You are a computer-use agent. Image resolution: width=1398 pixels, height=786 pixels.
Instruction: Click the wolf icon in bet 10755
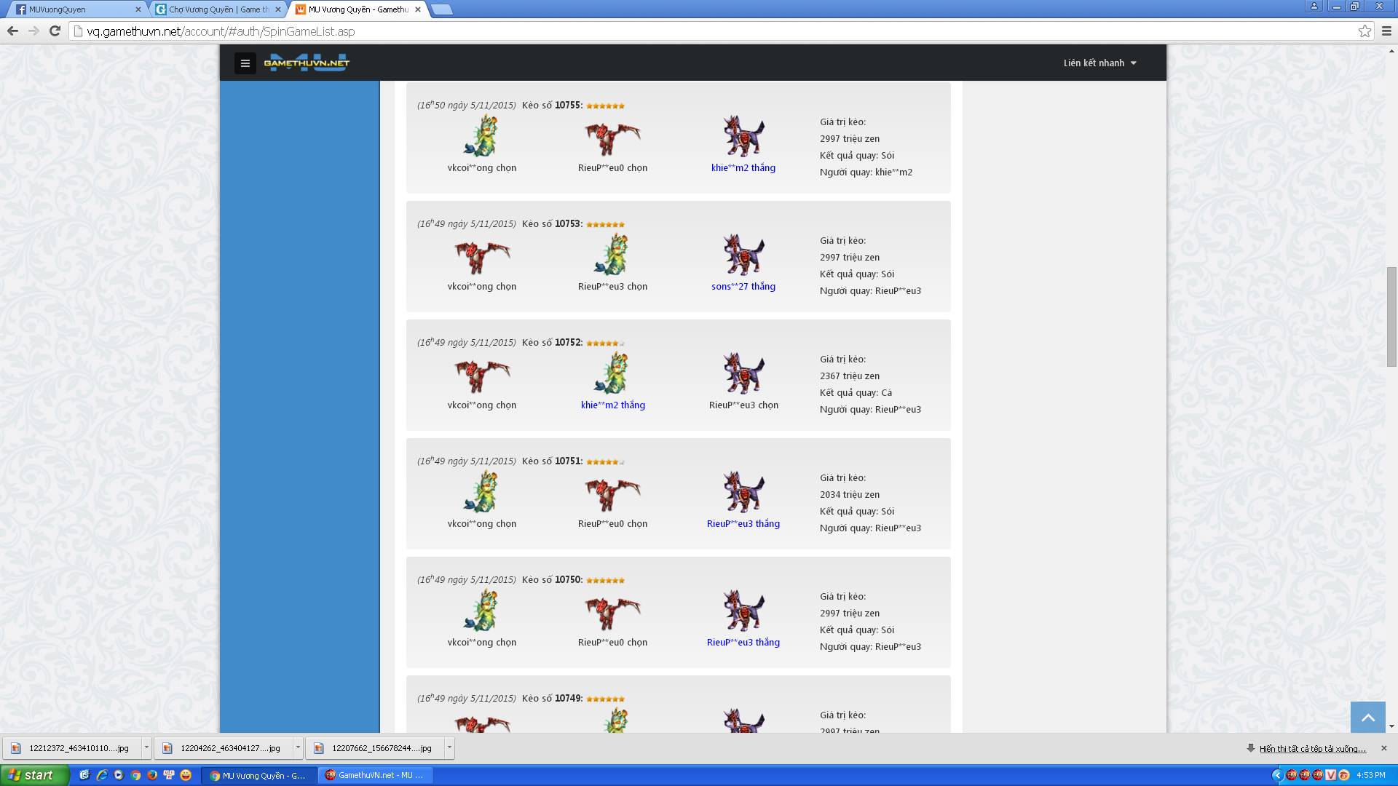coord(743,136)
